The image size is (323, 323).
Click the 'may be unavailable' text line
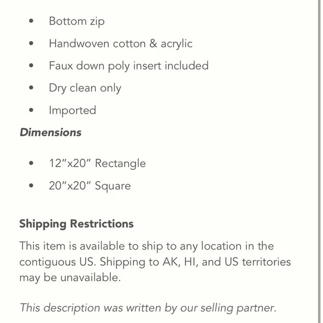[x=70, y=277]
